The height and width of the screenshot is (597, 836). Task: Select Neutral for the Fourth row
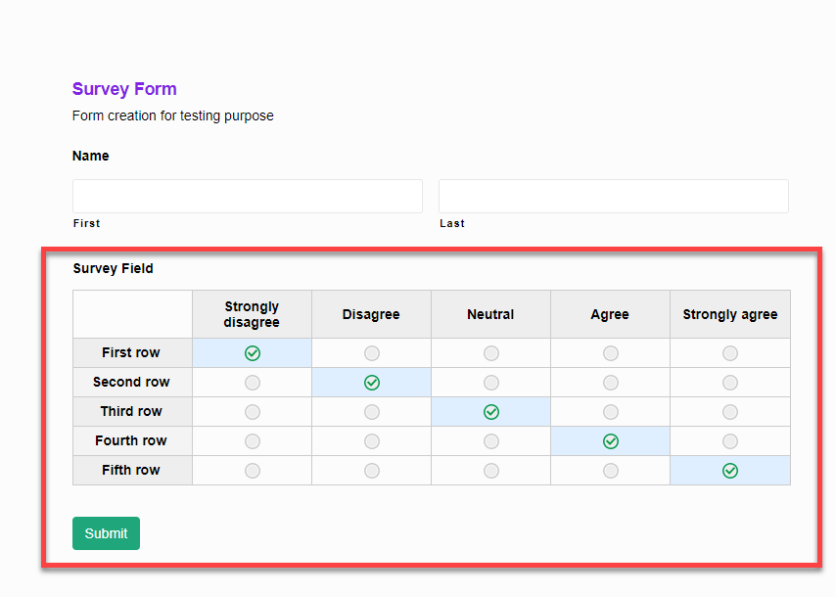pos(490,440)
